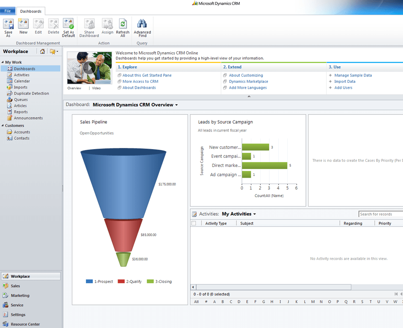Open the My Activities view dropdown
The image size is (403, 328).
point(254,214)
